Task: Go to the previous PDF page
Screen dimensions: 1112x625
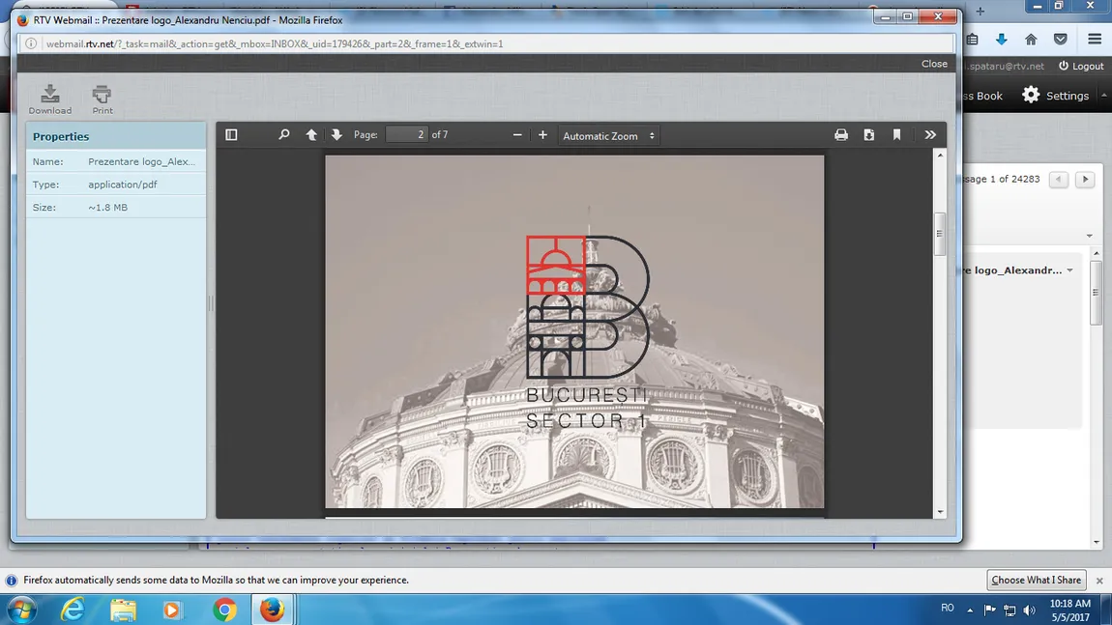Action: pos(311,134)
